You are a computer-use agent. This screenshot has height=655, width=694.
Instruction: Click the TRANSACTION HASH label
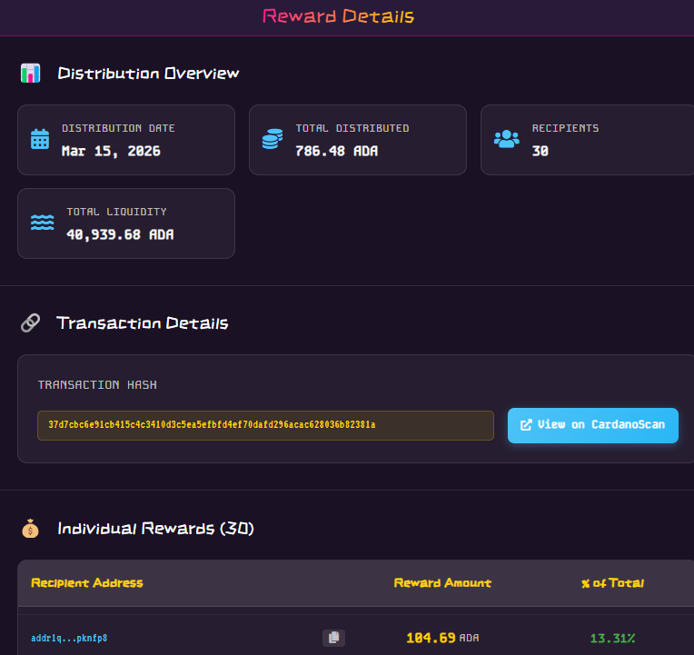[97, 385]
